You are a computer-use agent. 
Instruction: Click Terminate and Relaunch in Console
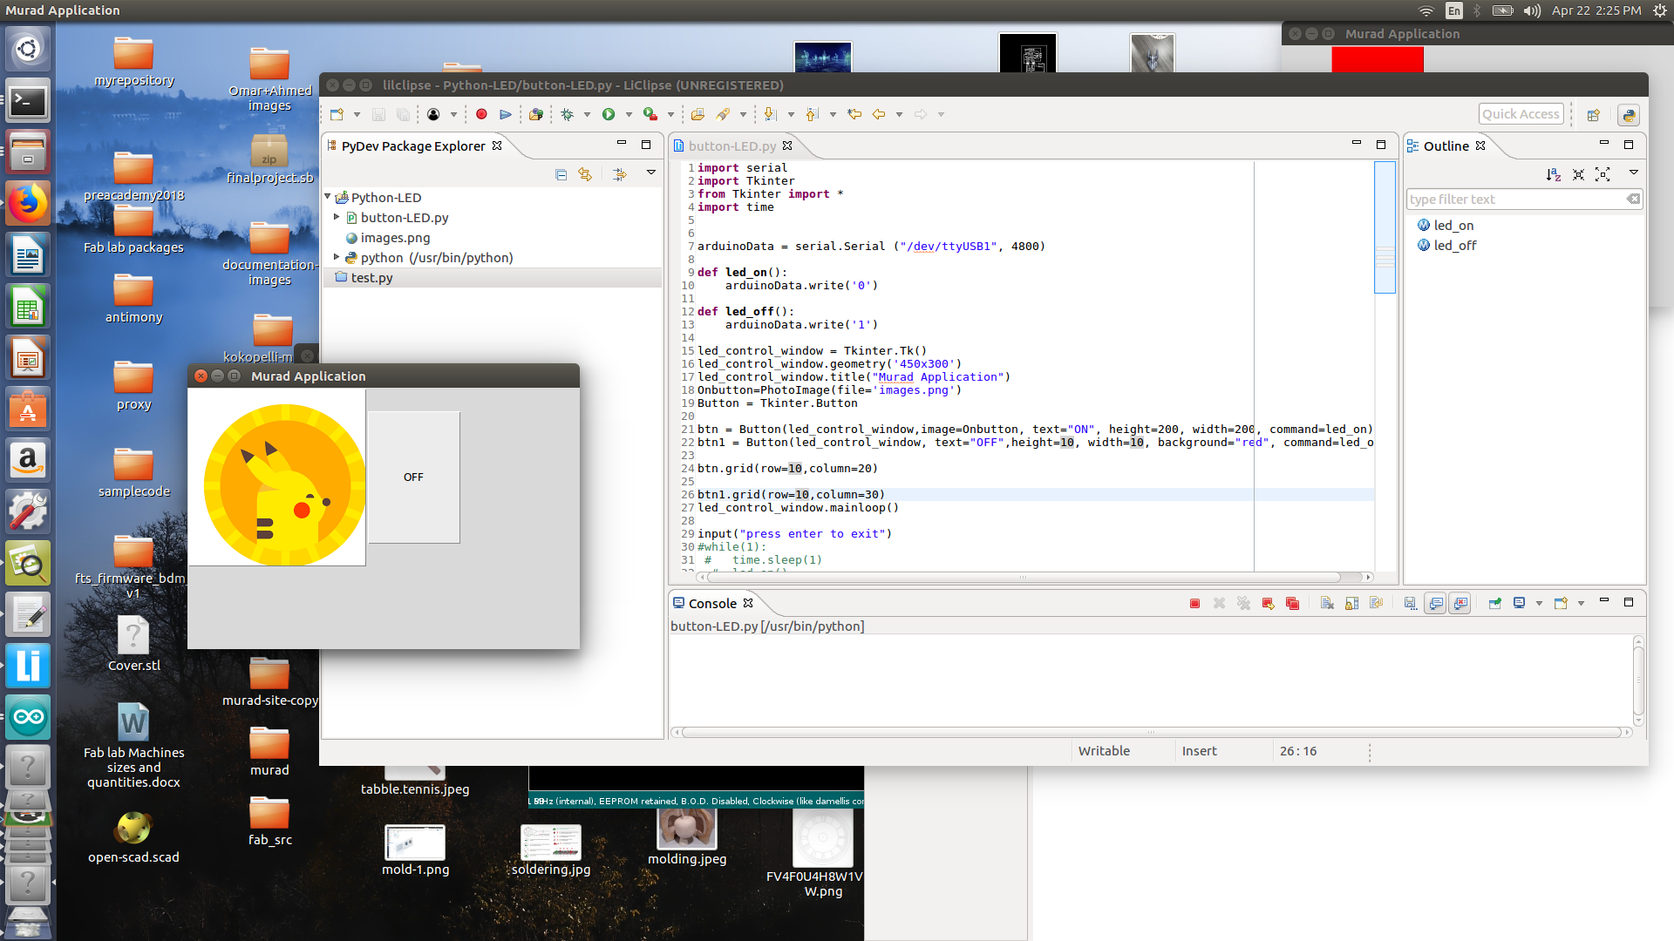tap(1269, 603)
